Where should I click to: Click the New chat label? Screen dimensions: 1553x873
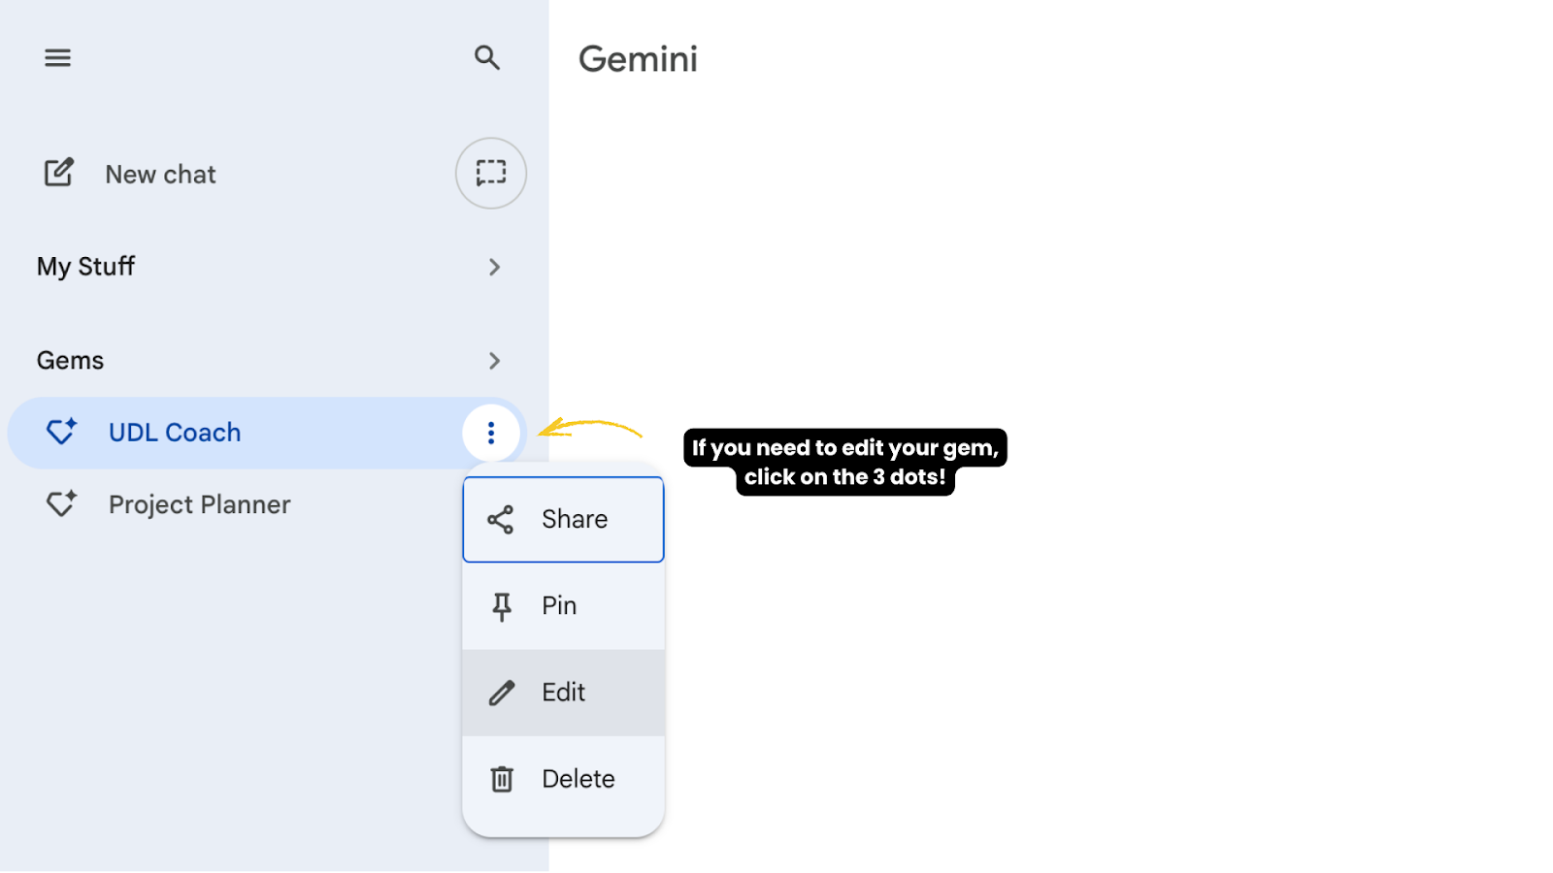(160, 175)
